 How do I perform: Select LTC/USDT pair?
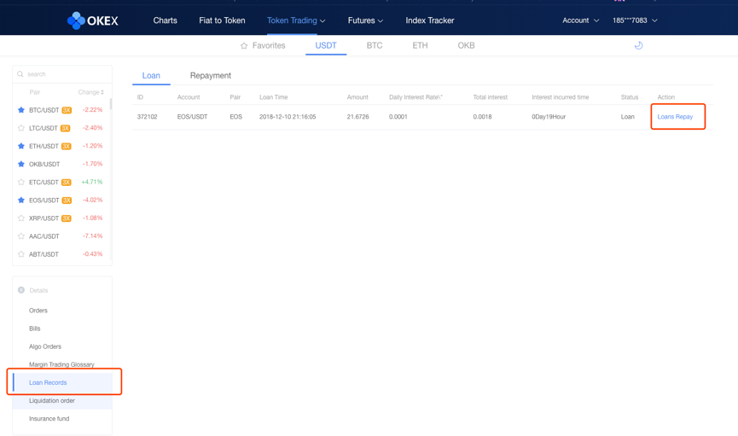click(44, 128)
